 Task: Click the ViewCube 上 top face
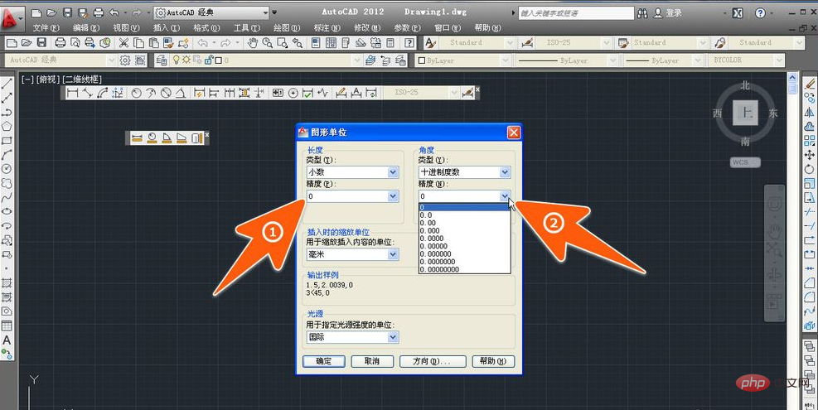(x=745, y=113)
